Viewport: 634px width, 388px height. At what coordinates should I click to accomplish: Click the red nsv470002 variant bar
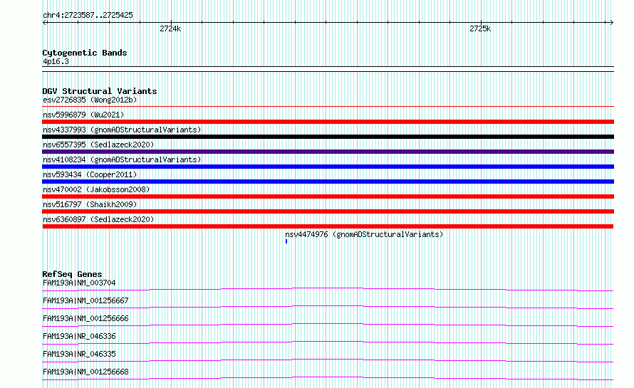point(328,196)
